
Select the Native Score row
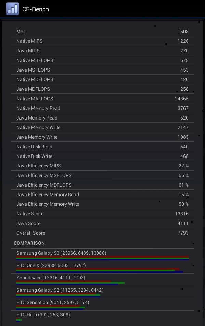coord(102,214)
